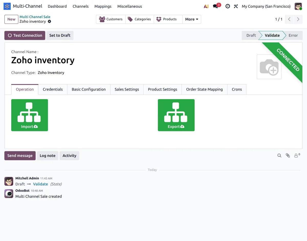Switch to the Operation tab
307x241 pixels.
[25, 89]
